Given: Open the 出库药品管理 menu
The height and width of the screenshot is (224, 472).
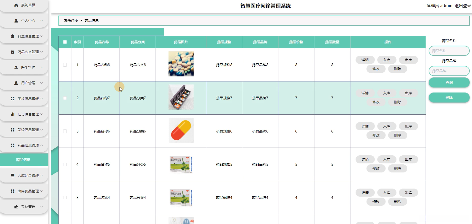Looking at the screenshot, I should click(x=24, y=191).
